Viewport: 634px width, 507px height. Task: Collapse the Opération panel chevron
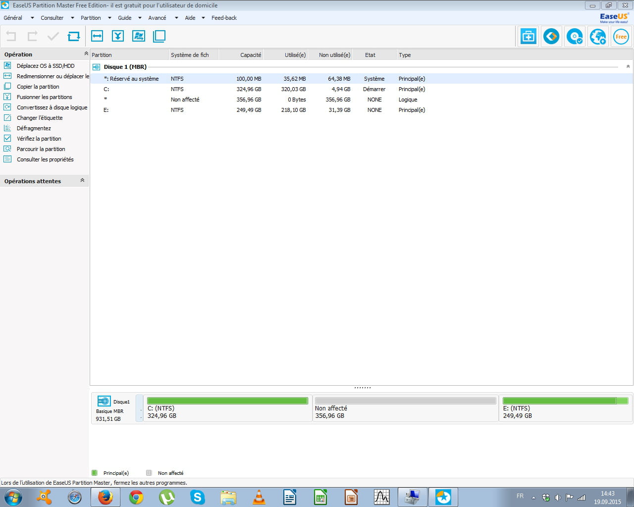pos(86,54)
